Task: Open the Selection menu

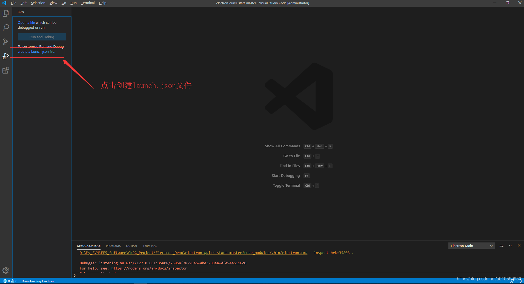Action: pyautogui.click(x=38, y=3)
